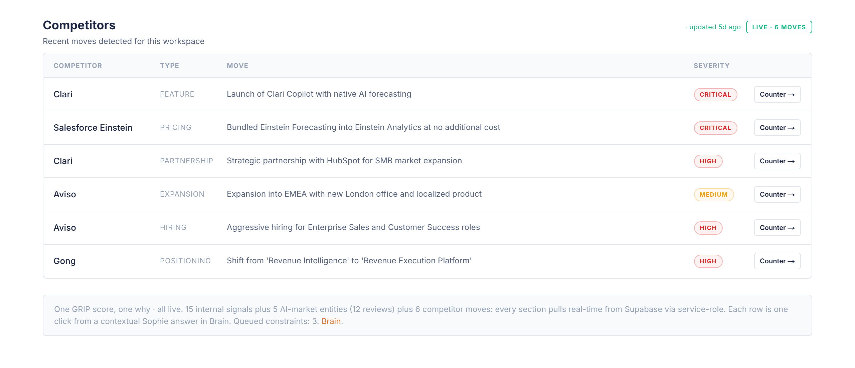Click HIGH badge in the Gong row
Screen dimensions: 855x368
708,261
